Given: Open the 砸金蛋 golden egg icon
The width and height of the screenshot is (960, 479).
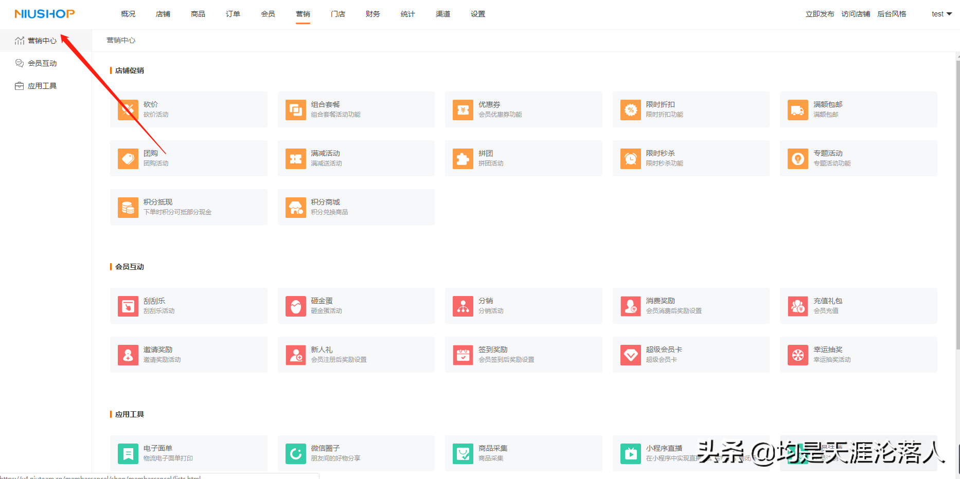Looking at the screenshot, I should 295,306.
